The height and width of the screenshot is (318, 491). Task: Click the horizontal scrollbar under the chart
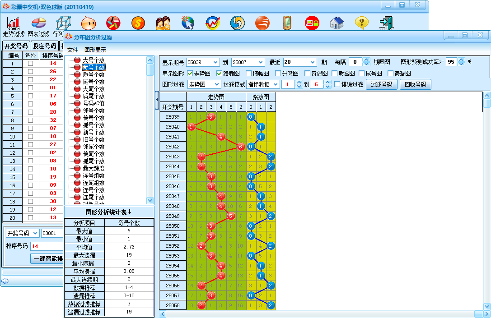coord(321,313)
